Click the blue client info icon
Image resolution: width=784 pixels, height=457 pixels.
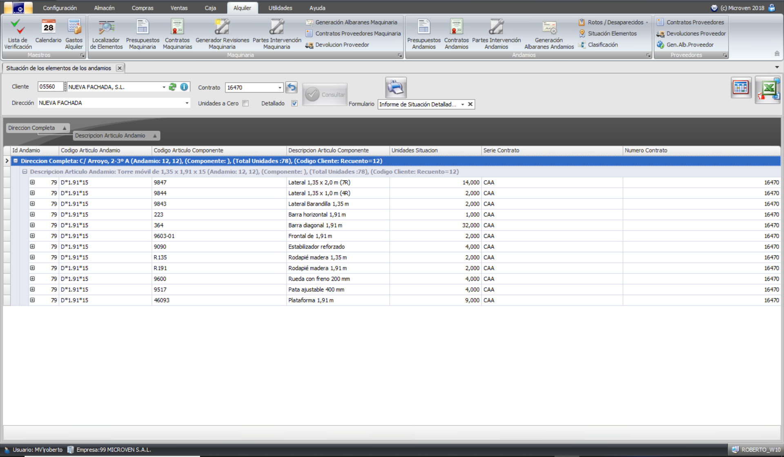tap(184, 87)
